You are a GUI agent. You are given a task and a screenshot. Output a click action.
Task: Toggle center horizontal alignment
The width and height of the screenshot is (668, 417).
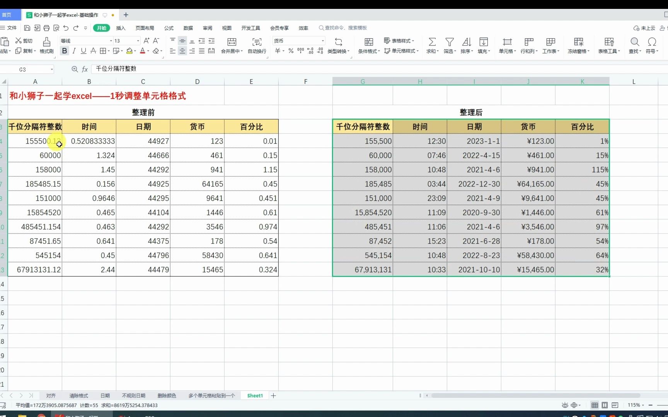(x=182, y=51)
